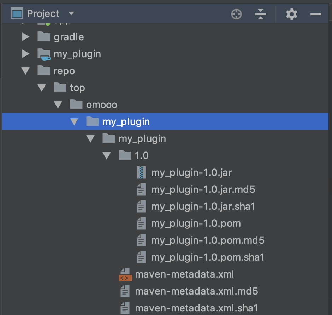Image resolution: width=332 pixels, height=315 pixels.
Task: Click the my_plugin-1.0.jar archive icon
Action: click(x=141, y=173)
